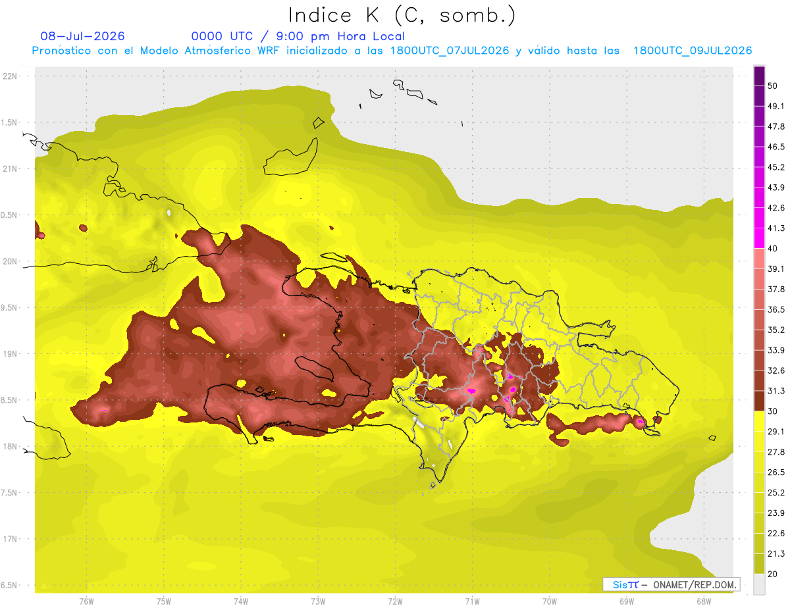Click the 21N latitude label

[11, 168]
